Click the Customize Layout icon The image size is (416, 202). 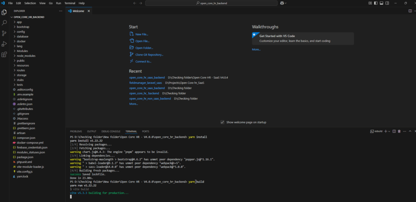click(x=370, y=3)
